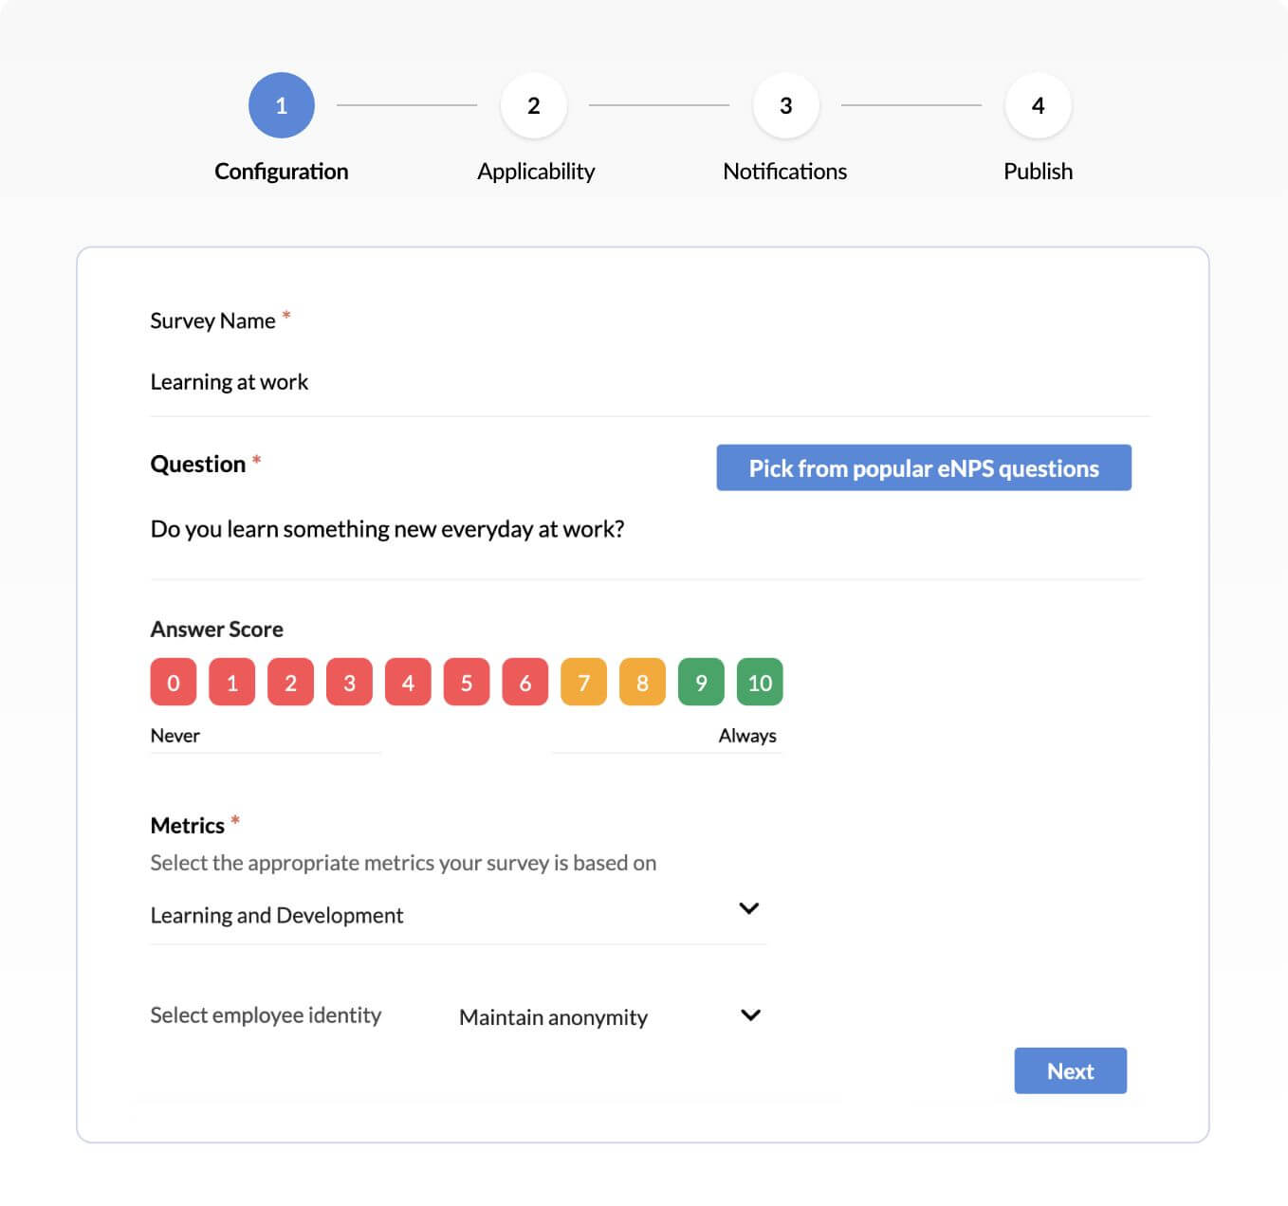Select answer score 0
Viewport: 1288px width, 1206px height.
click(x=174, y=683)
